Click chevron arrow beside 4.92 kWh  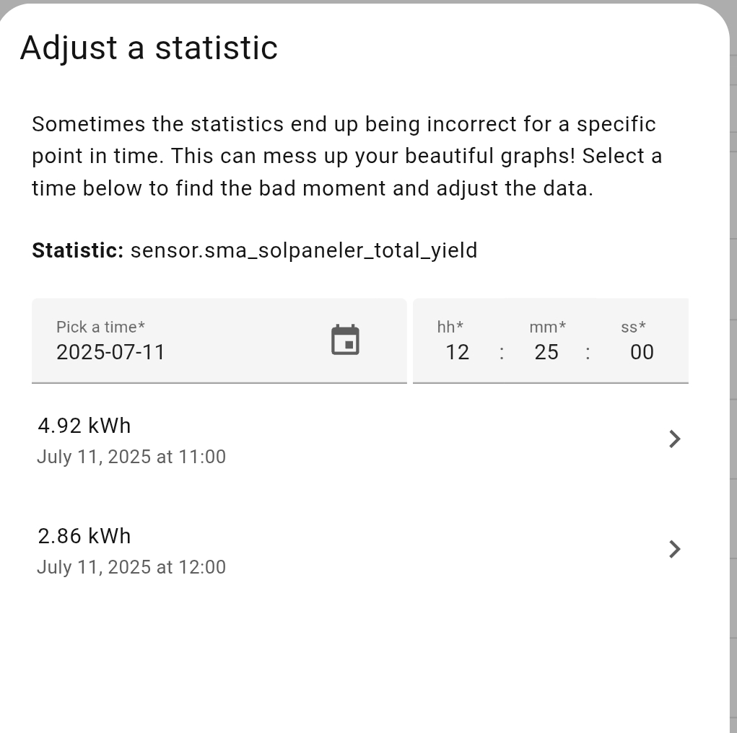pos(674,439)
